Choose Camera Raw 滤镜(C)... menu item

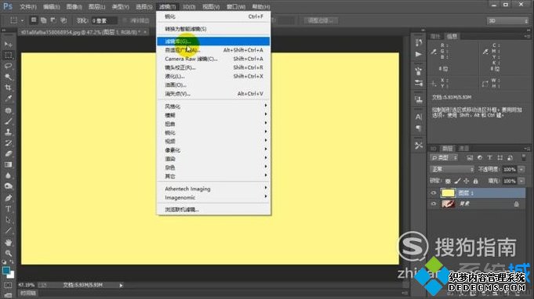[213, 59]
